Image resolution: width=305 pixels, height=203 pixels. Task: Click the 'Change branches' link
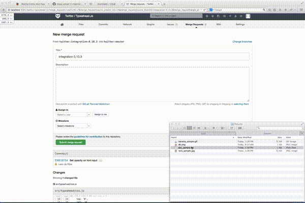[241, 41]
